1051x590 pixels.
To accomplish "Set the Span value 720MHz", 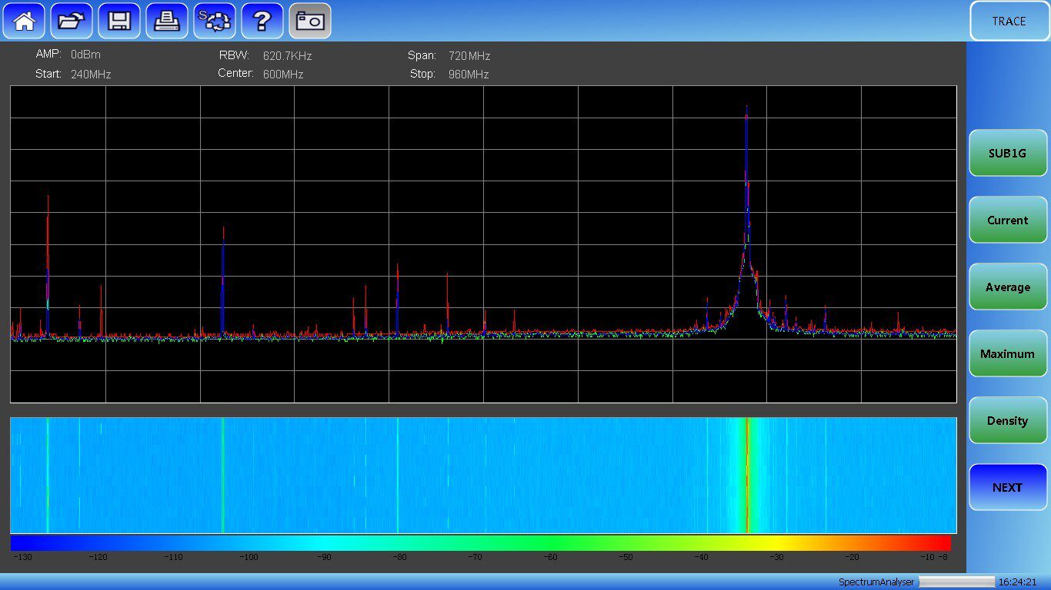I will point(469,56).
